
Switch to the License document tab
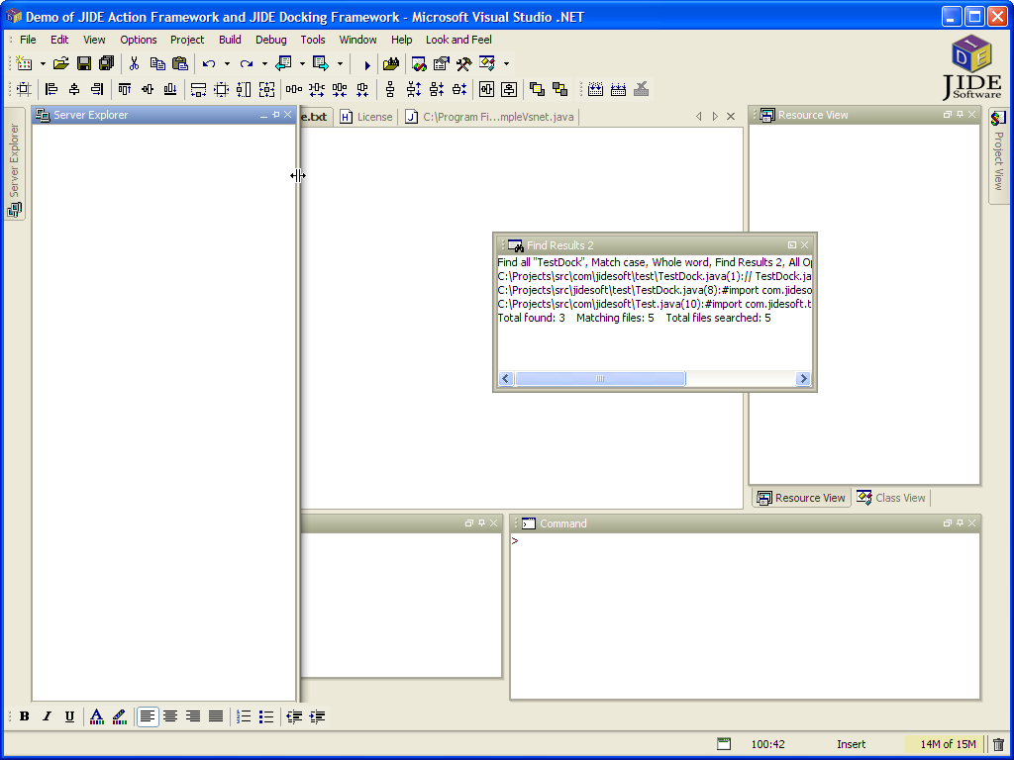pos(366,117)
